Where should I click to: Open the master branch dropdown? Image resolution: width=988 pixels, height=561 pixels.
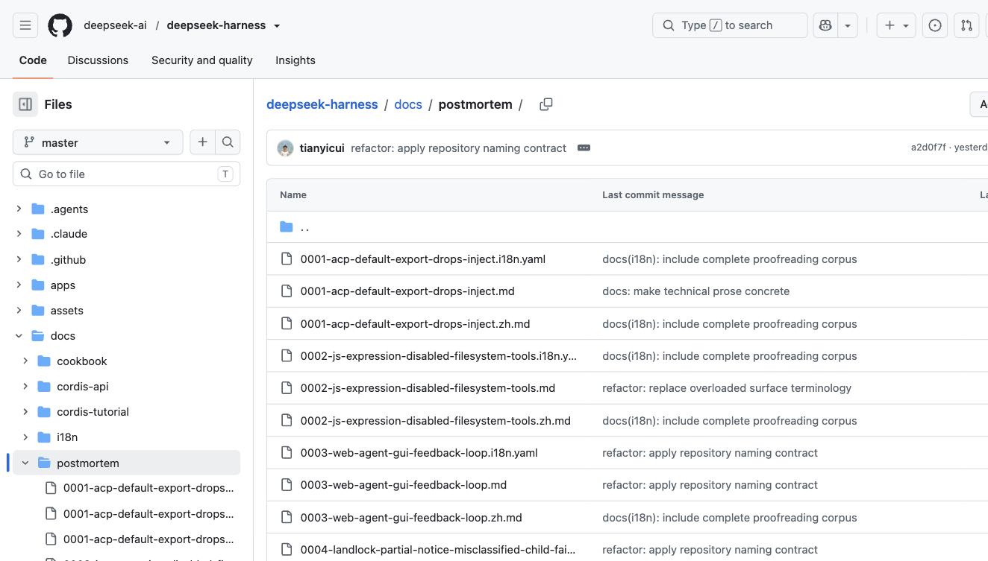click(98, 142)
